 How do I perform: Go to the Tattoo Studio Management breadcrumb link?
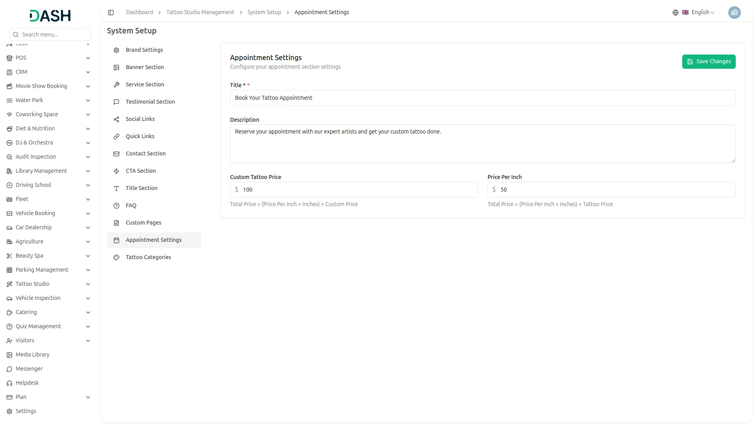click(x=200, y=13)
